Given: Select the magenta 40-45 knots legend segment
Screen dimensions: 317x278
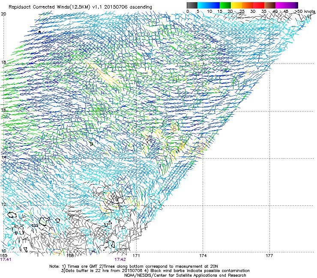Looking at the screenshot, I should pyautogui.click(x=281, y=5).
